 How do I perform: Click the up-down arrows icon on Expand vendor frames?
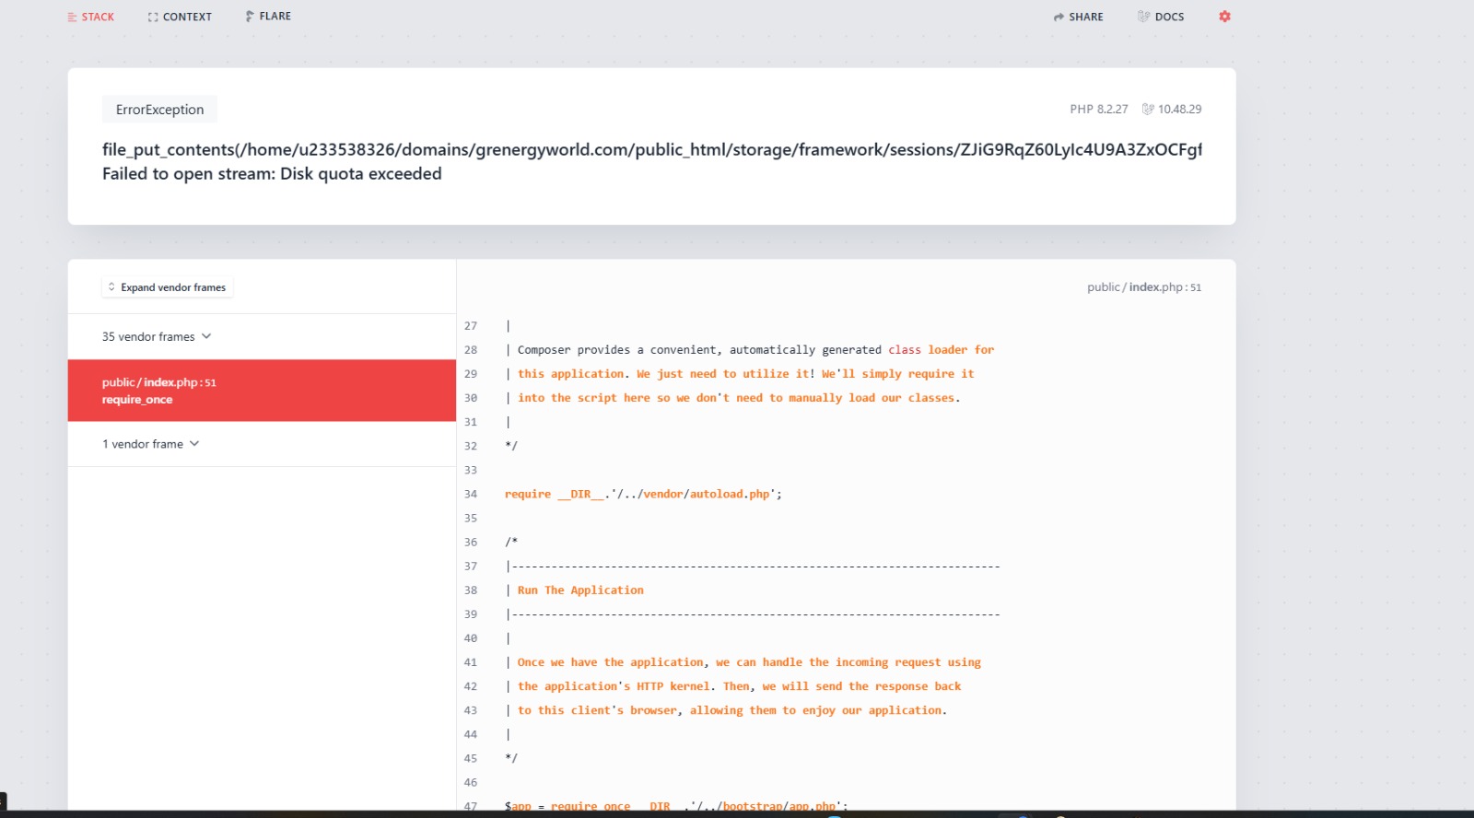(x=111, y=287)
